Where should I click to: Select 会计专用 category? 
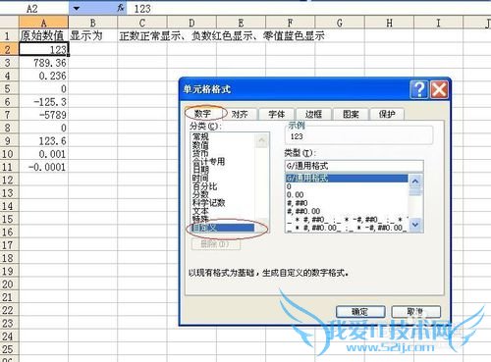coord(208,161)
